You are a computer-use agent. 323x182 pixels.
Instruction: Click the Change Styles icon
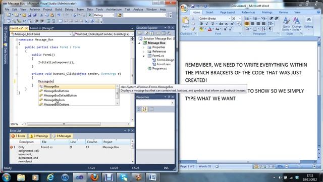pos(297,24)
